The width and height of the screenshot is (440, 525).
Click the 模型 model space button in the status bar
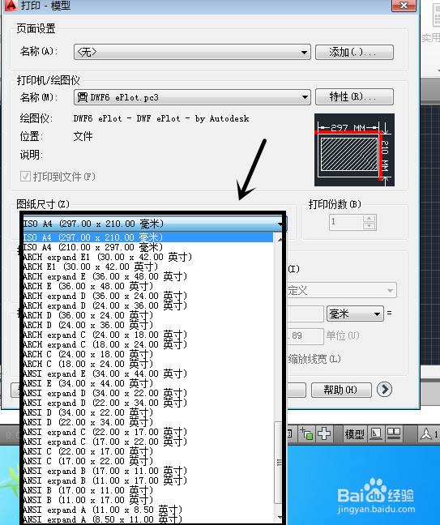pyautogui.click(x=354, y=434)
